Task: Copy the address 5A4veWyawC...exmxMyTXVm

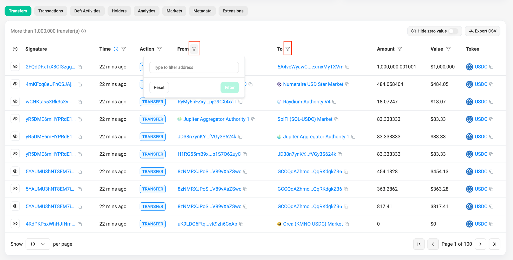Action: coord(348,67)
